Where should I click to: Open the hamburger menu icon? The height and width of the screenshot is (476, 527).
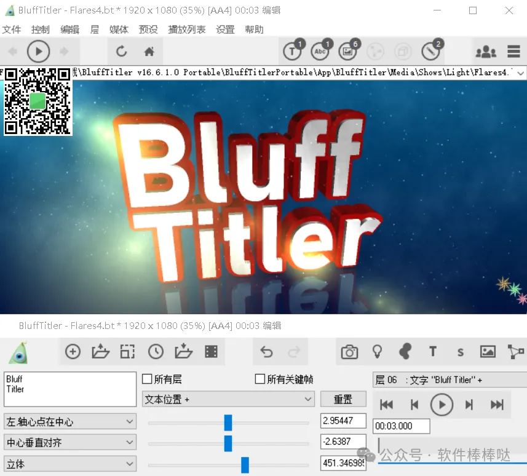(x=513, y=52)
